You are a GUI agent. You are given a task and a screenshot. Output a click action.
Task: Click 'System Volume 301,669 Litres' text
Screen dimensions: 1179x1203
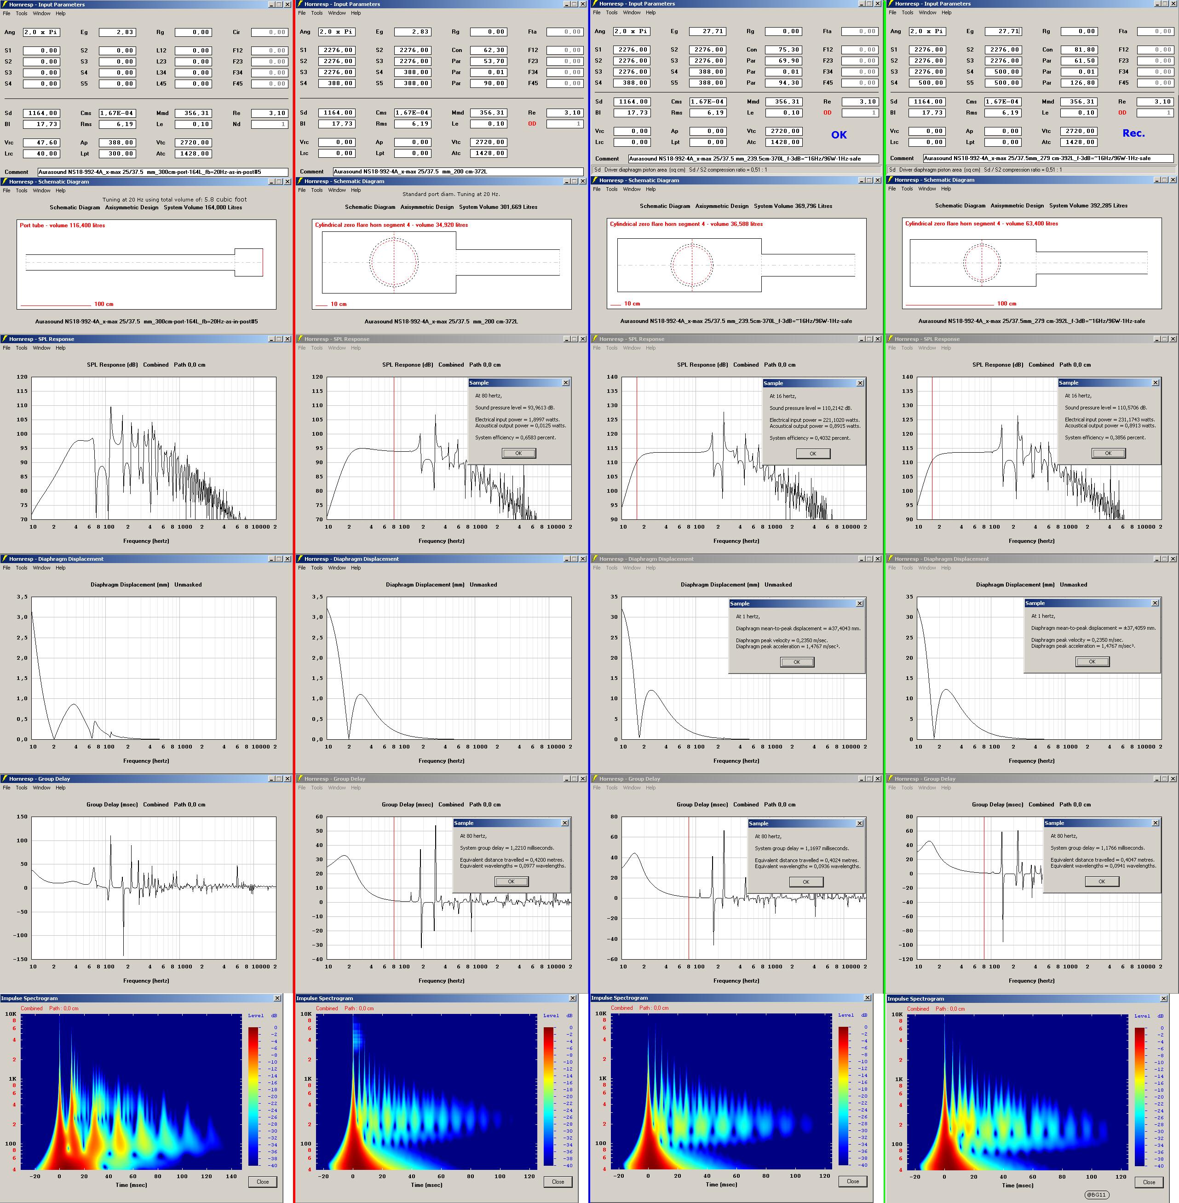[498, 207]
